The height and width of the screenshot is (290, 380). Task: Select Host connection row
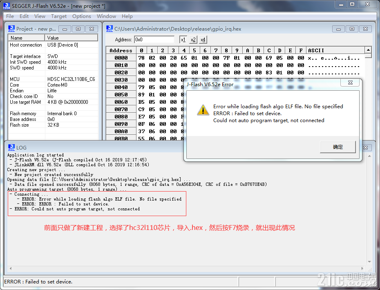coord(53,45)
